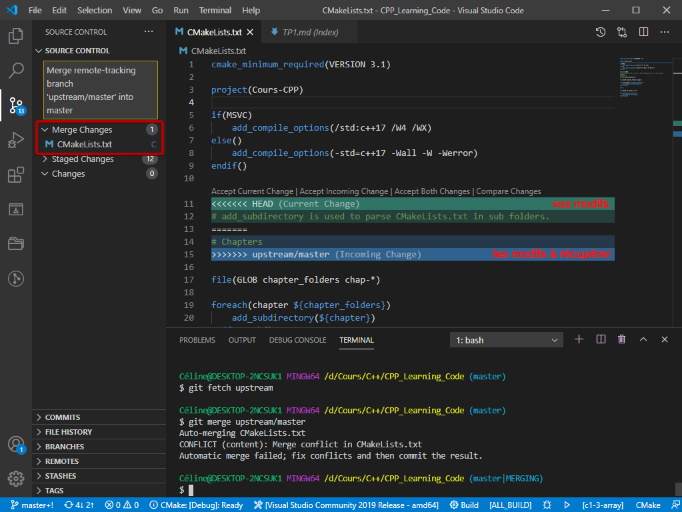Open the Project Manager folders icon
Screen dimensions: 682x512
15,243
